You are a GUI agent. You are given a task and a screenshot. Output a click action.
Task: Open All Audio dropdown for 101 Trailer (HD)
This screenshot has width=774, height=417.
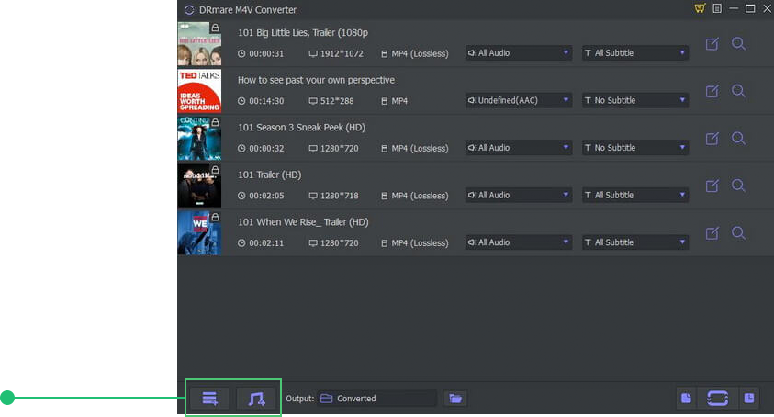[519, 195]
